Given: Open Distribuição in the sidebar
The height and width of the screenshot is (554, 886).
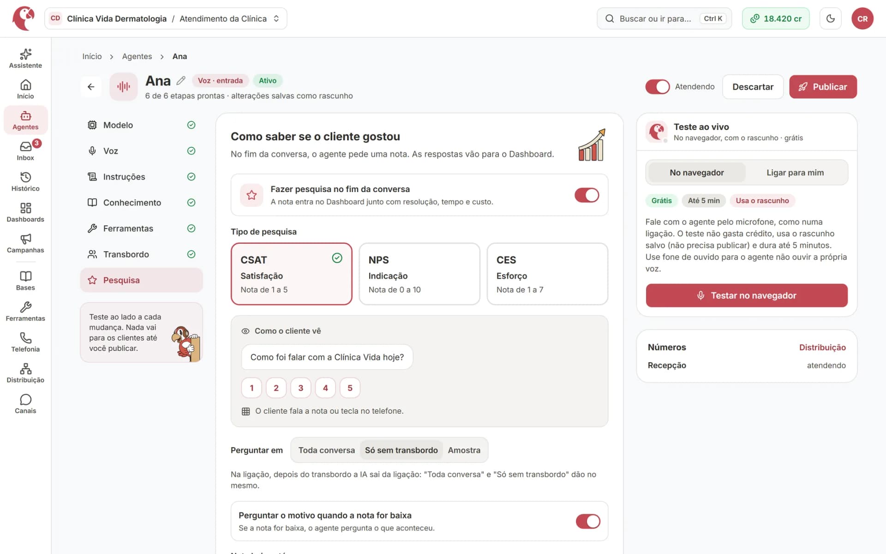Looking at the screenshot, I should coord(25,373).
